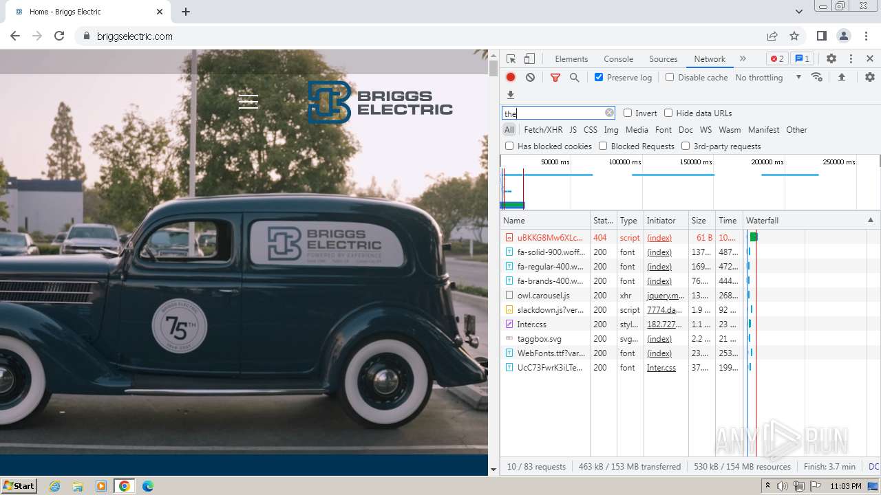The height and width of the screenshot is (495, 881).
Task: Sort by Name column header
Action: (x=545, y=220)
